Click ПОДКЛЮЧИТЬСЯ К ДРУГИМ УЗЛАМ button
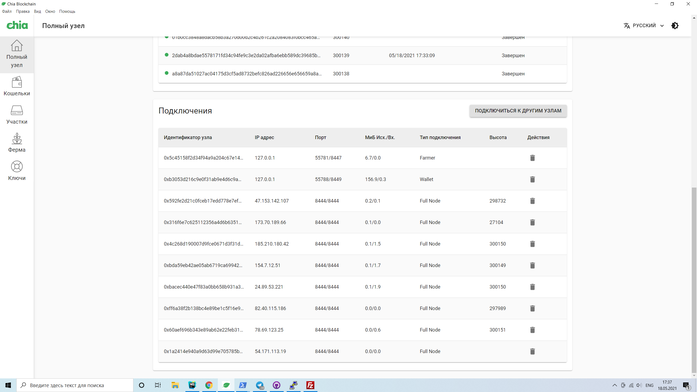697x392 pixels. [x=518, y=111]
